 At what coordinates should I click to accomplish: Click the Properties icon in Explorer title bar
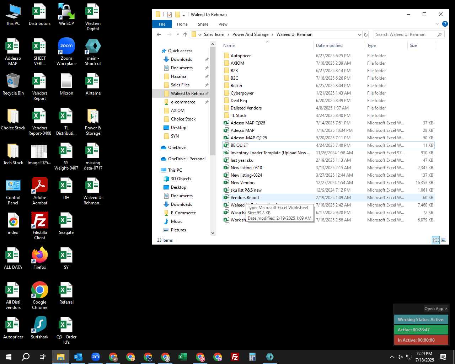click(x=170, y=15)
